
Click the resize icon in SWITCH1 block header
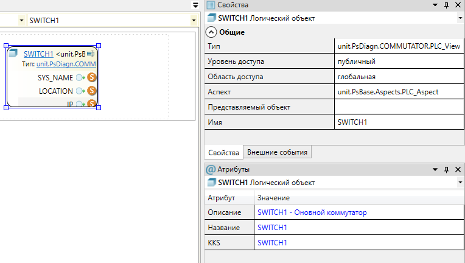[x=91, y=54]
